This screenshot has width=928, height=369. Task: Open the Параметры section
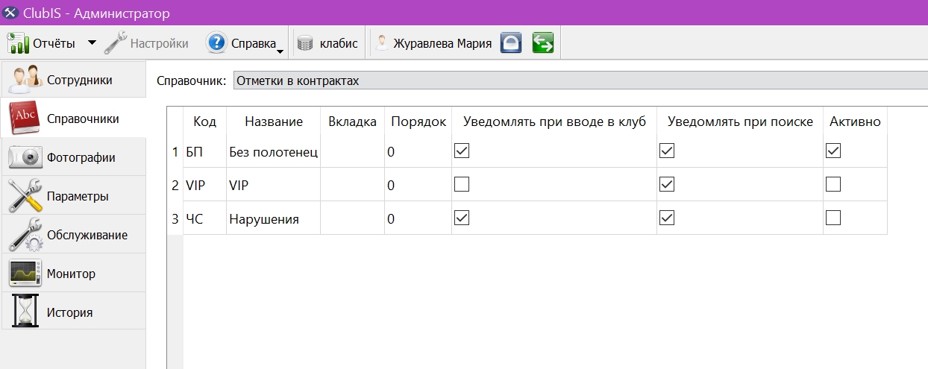click(x=73, y=196)
